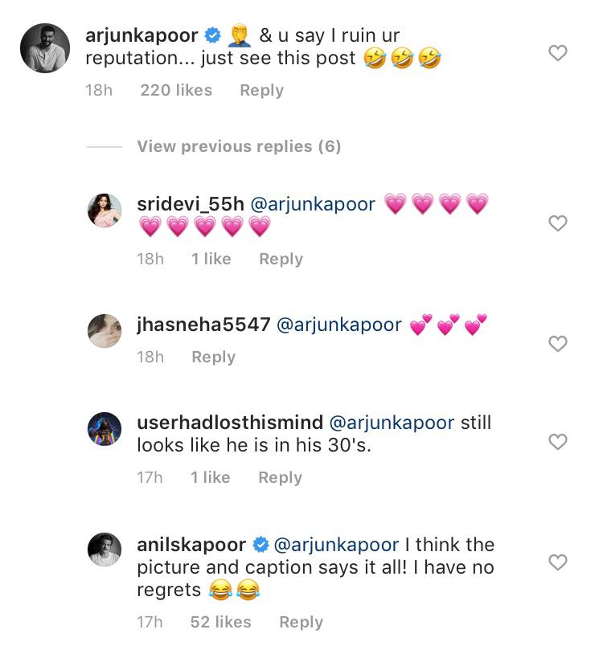Open sridevi_55h's avatar
The image size is (603, 658).
tap(105, 210)
